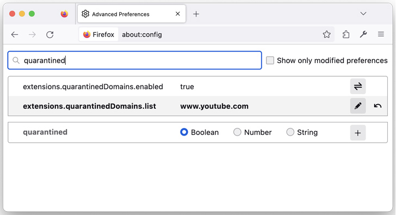Enable Show only modified preferences
396x215 pixels.
(270, 60)
